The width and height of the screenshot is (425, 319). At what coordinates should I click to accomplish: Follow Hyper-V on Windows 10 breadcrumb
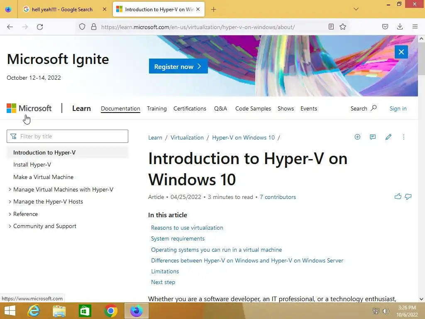tap(243, 137)
